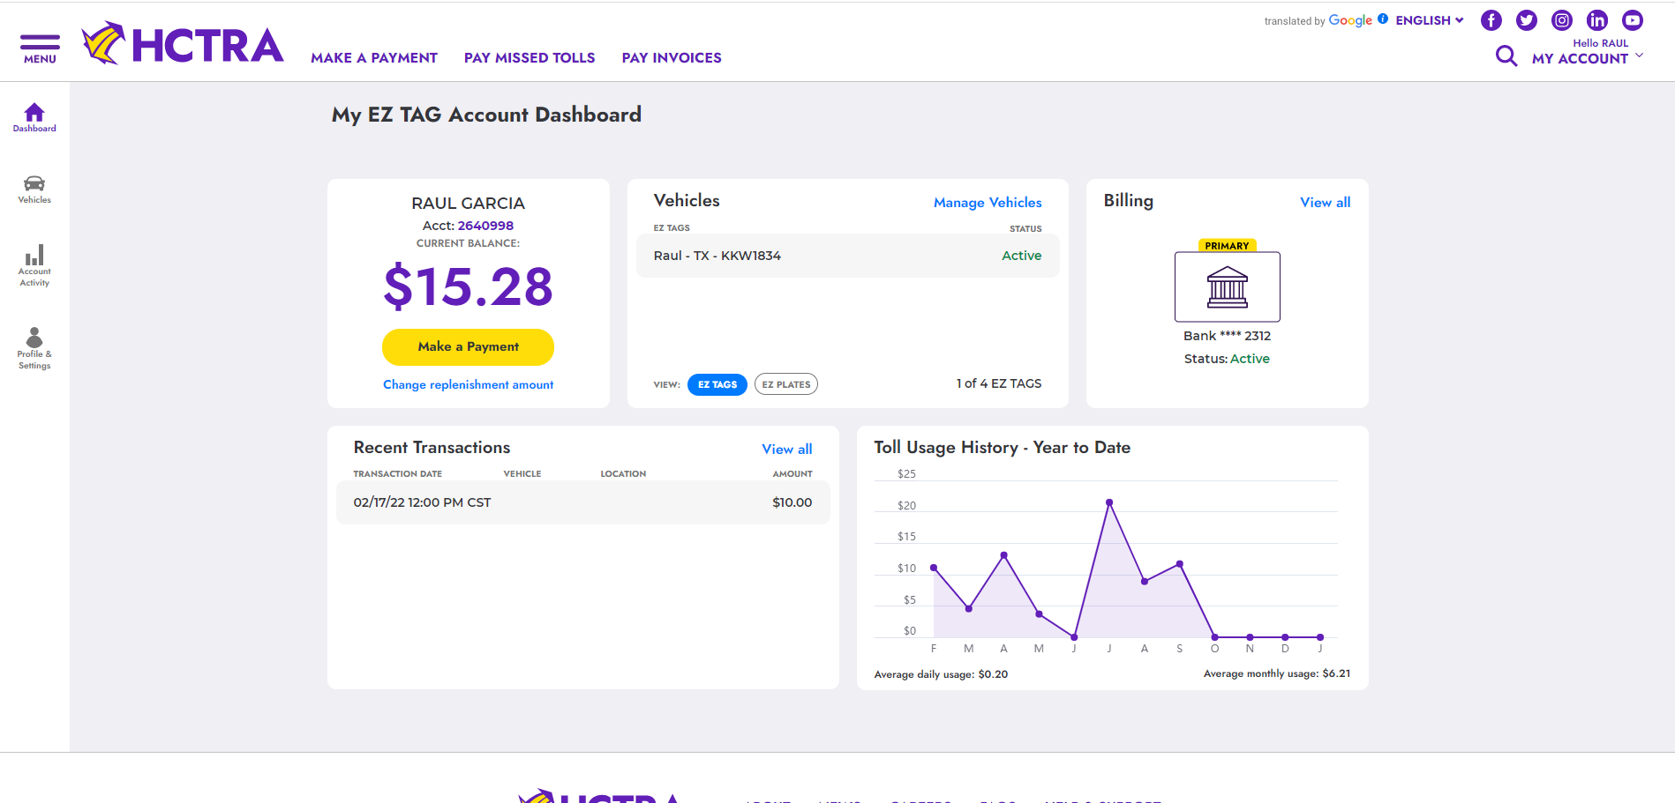The height and width of the screenshot is (803, 1675).
Task: Expand the ENGLISH language dropdown
Action: tap(1430, 20)
